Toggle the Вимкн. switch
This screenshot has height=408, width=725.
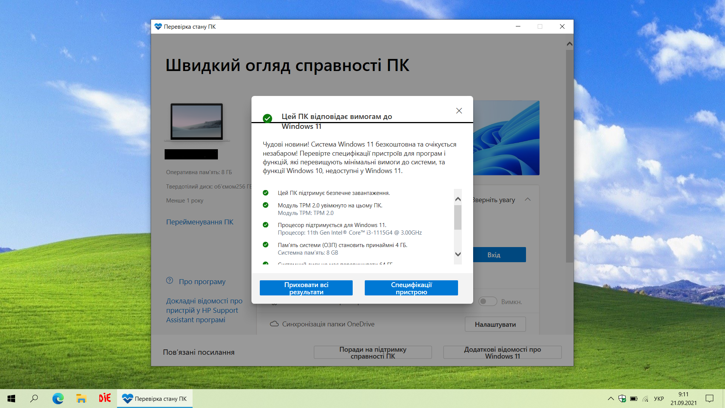coord(487,301)
